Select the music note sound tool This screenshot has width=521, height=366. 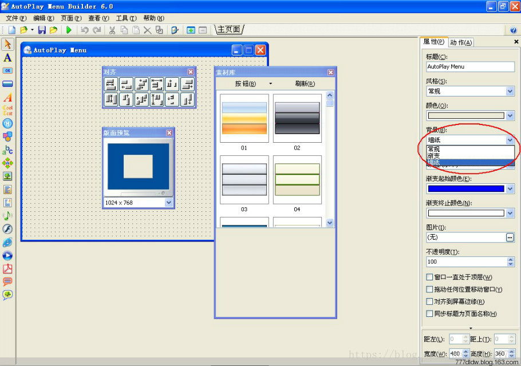pos(7,216)
